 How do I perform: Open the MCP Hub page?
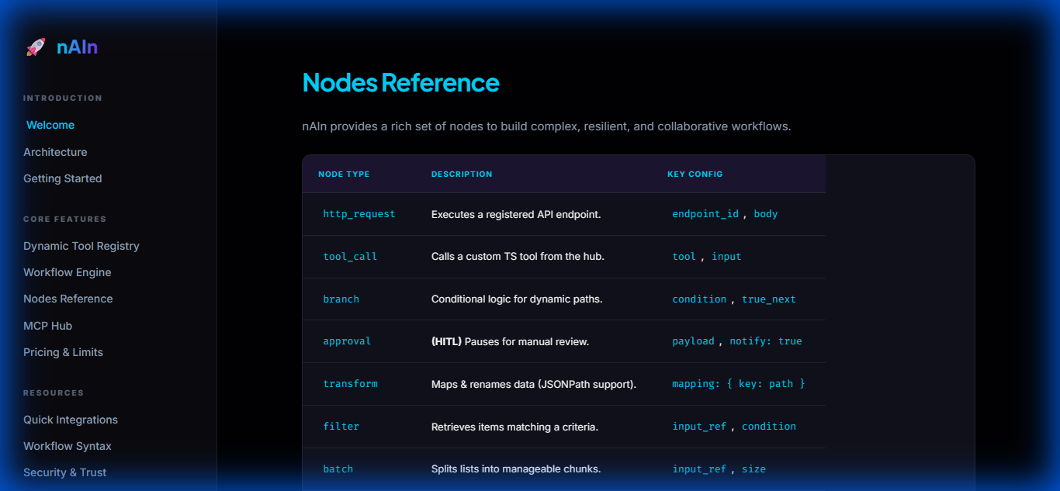[x=47, y=325]
